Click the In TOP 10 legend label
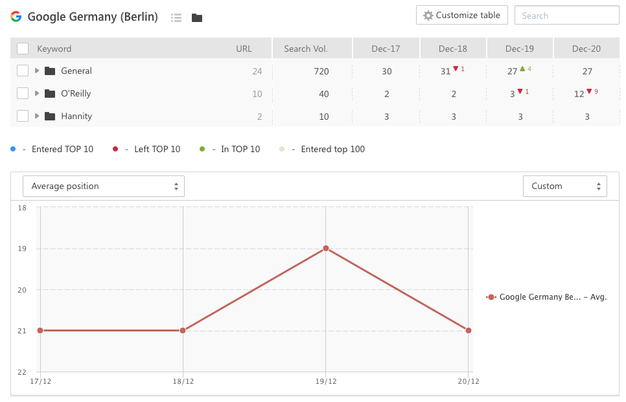626x402 pixels. coord(240,149)
